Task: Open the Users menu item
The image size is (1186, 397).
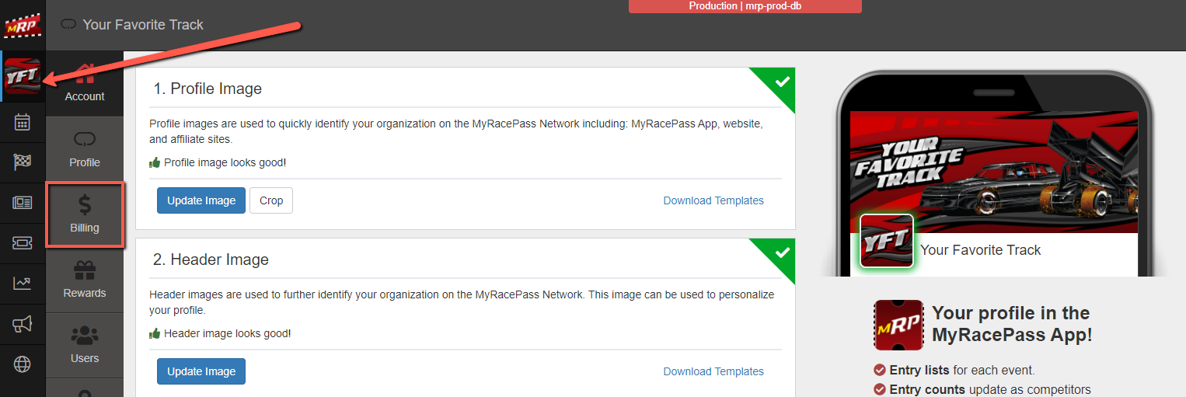Action: [x=85, y=345]
